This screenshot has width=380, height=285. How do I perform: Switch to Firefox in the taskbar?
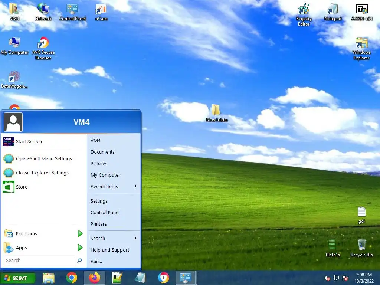[x=95, y=278]
